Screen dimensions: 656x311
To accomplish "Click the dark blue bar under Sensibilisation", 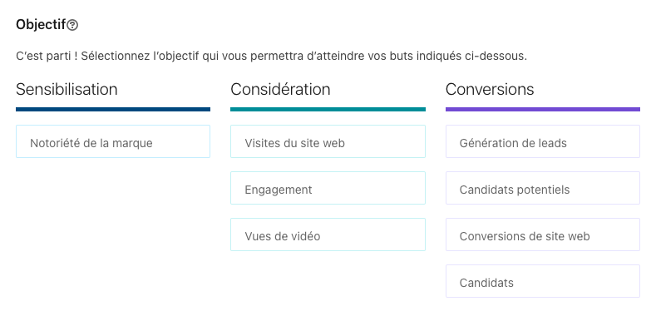I will (113, 109).
